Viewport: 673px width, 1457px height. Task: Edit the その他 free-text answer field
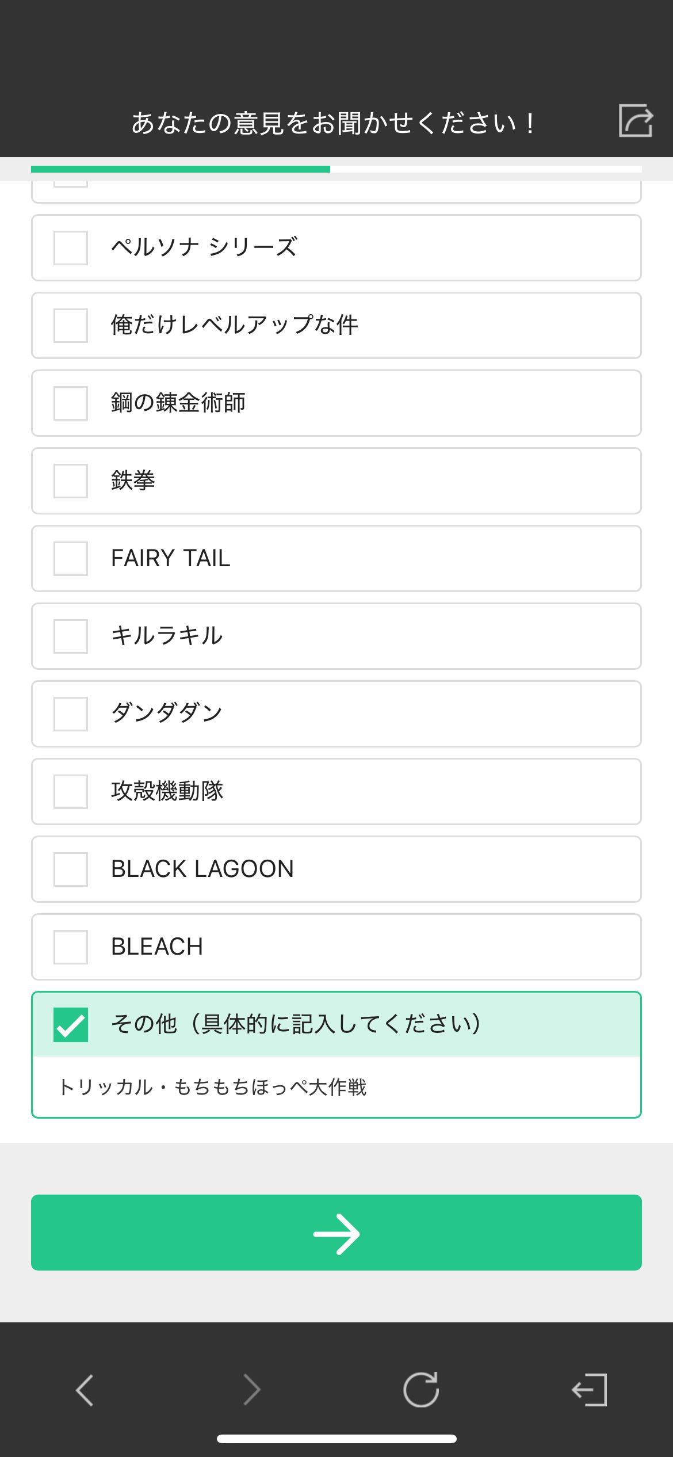pos(336,1087)
